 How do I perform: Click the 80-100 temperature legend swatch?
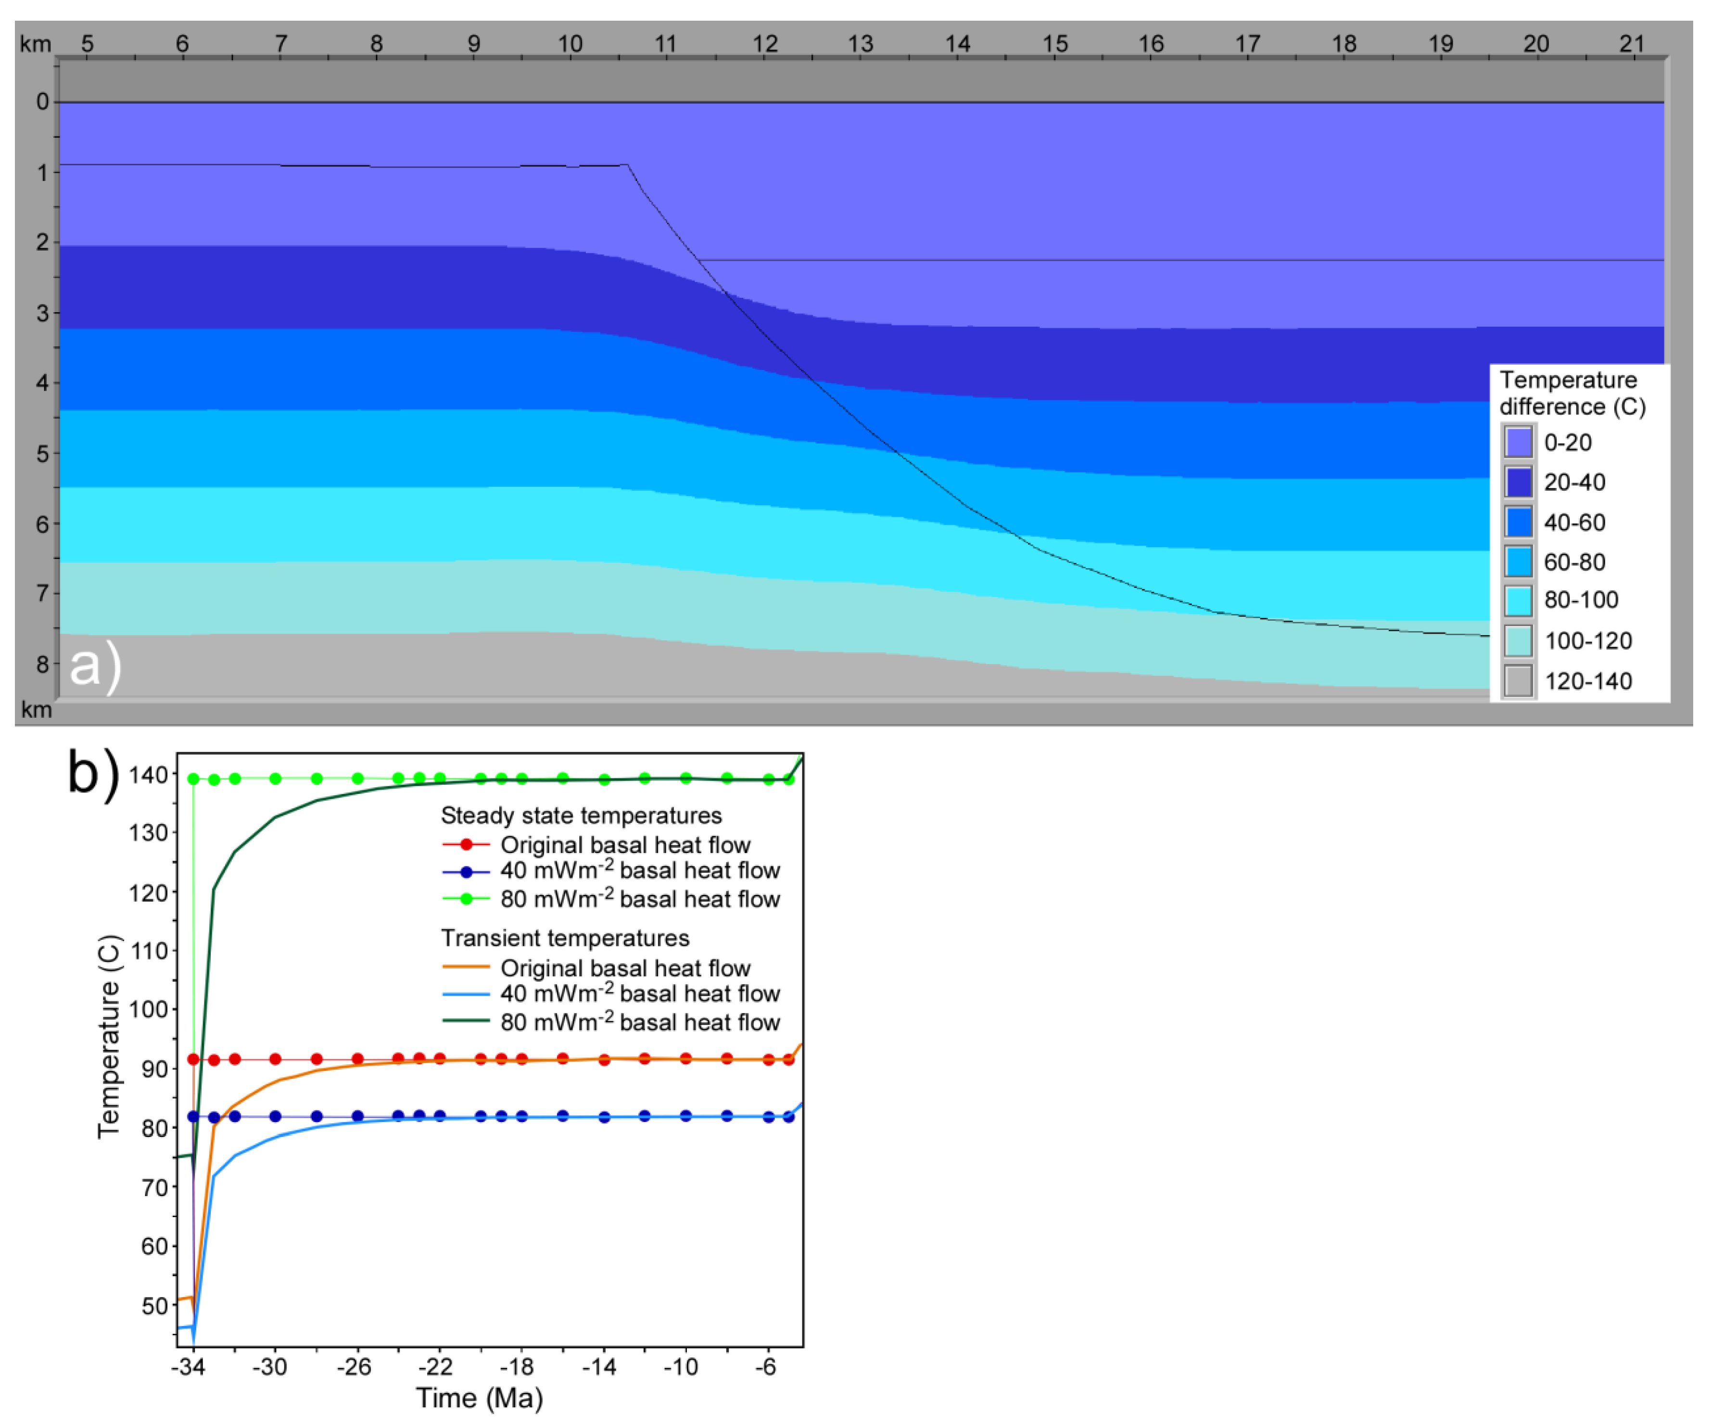click(1519, 601)
